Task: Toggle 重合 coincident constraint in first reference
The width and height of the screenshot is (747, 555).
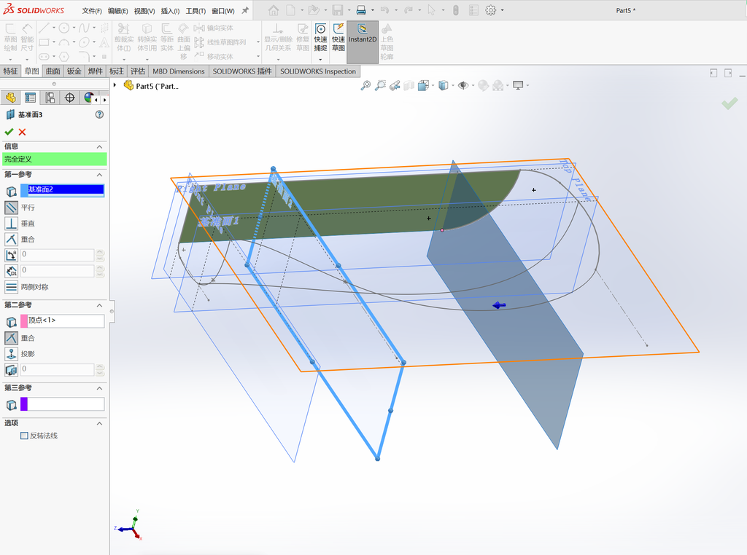Action: pyautogui.click(x=12, y=239)
